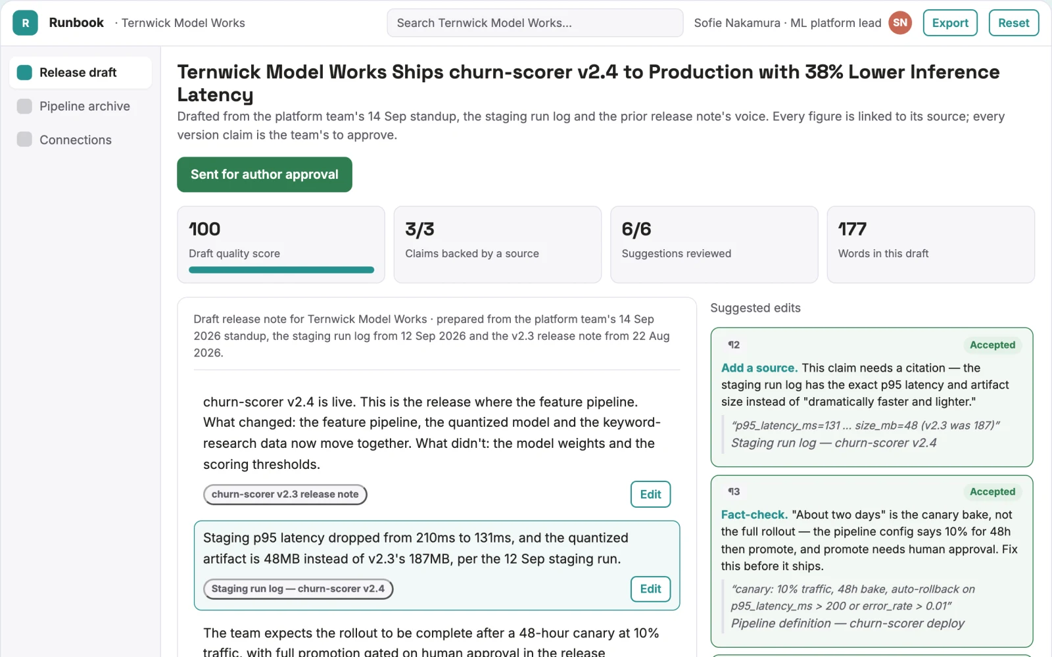Click the ¶2 paragraph marker

(x=734, y=345)
